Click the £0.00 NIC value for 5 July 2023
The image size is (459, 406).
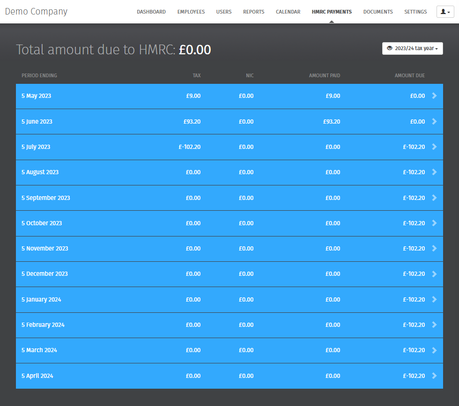(246, 147)
